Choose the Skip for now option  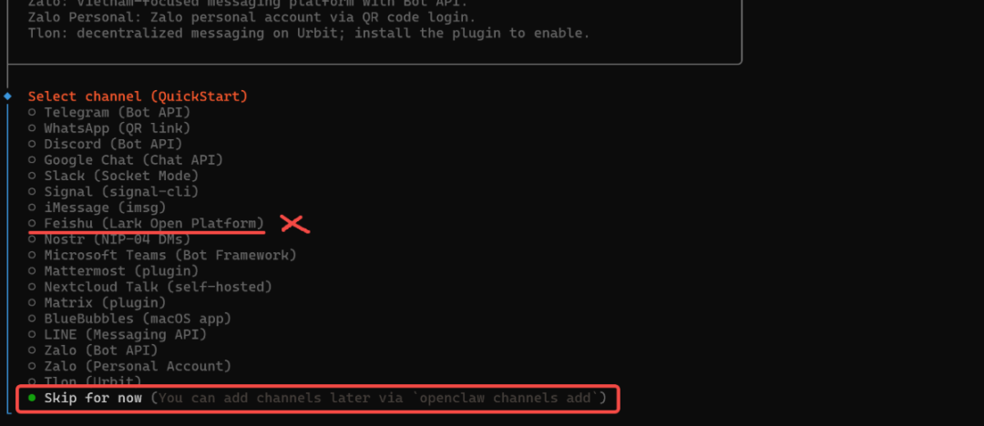pos(318,398)
